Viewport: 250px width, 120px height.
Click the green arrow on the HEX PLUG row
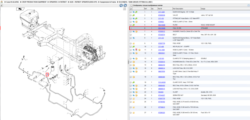click(133, 47)
